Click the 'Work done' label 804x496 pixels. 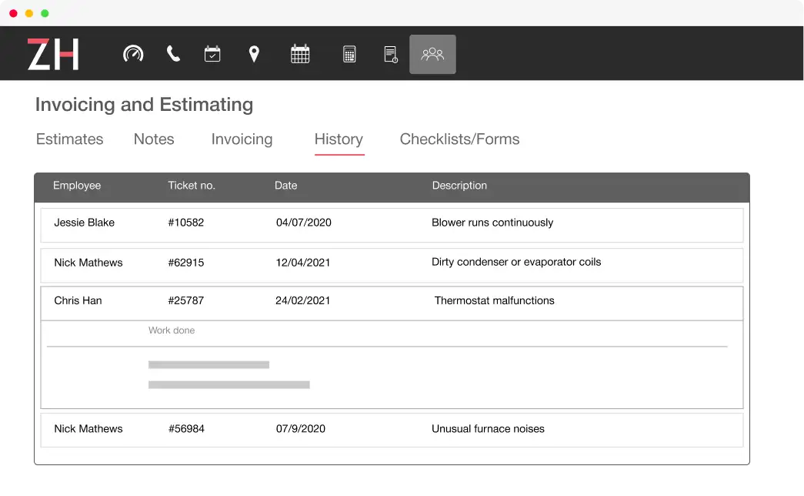coord(172,330)
